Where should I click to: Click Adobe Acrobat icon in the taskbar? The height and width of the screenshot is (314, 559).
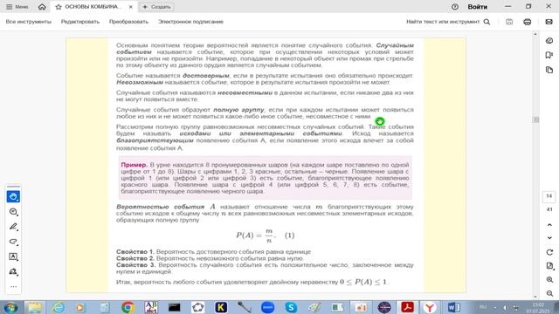(x=407, y=307)
